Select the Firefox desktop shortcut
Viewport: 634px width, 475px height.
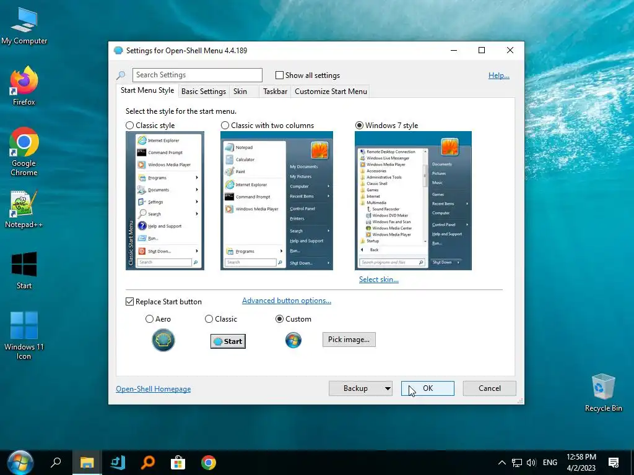coord(24,86)
